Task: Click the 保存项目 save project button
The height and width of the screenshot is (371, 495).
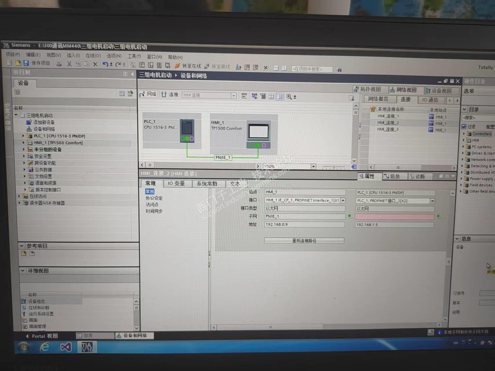Action: pyautogui.click(x=37, y=63)
